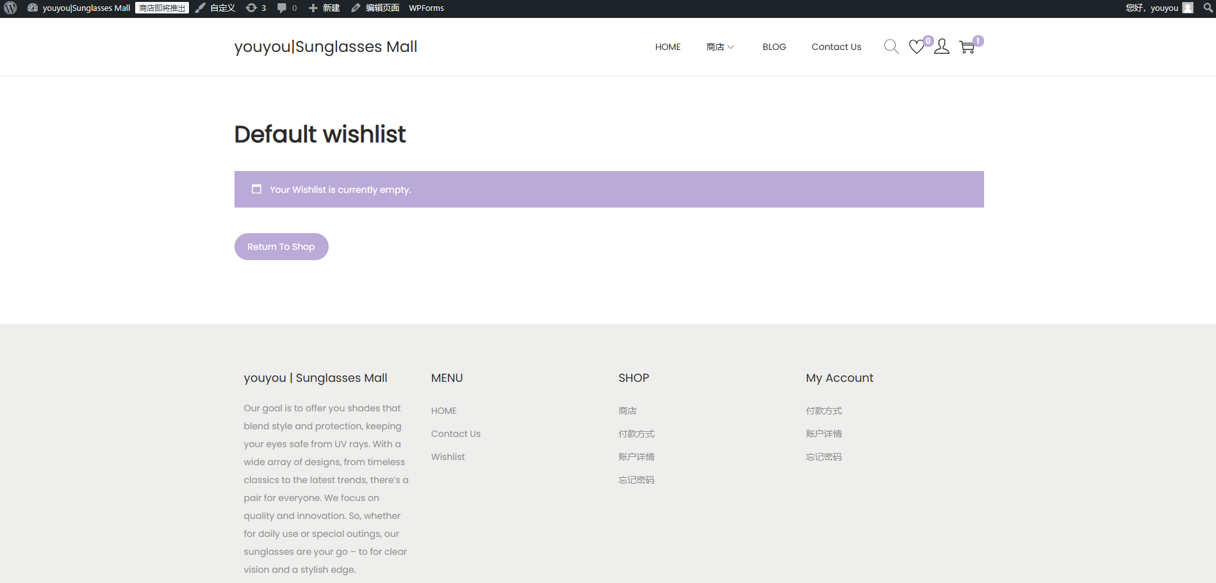Open the shopping cart icon
Viewport: 1216px width, 583px height.
click(967, 47)
